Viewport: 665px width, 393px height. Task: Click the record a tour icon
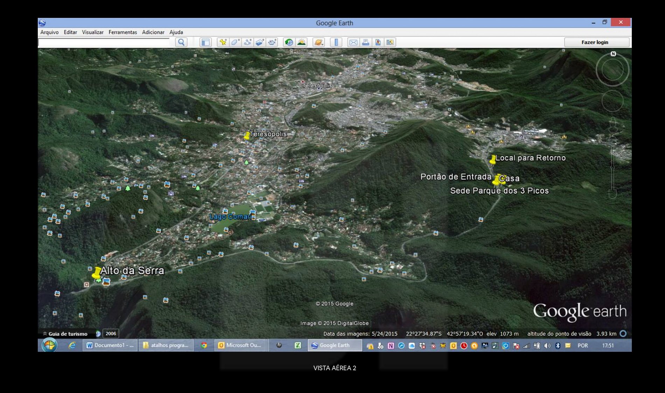(x=272, y=42)
